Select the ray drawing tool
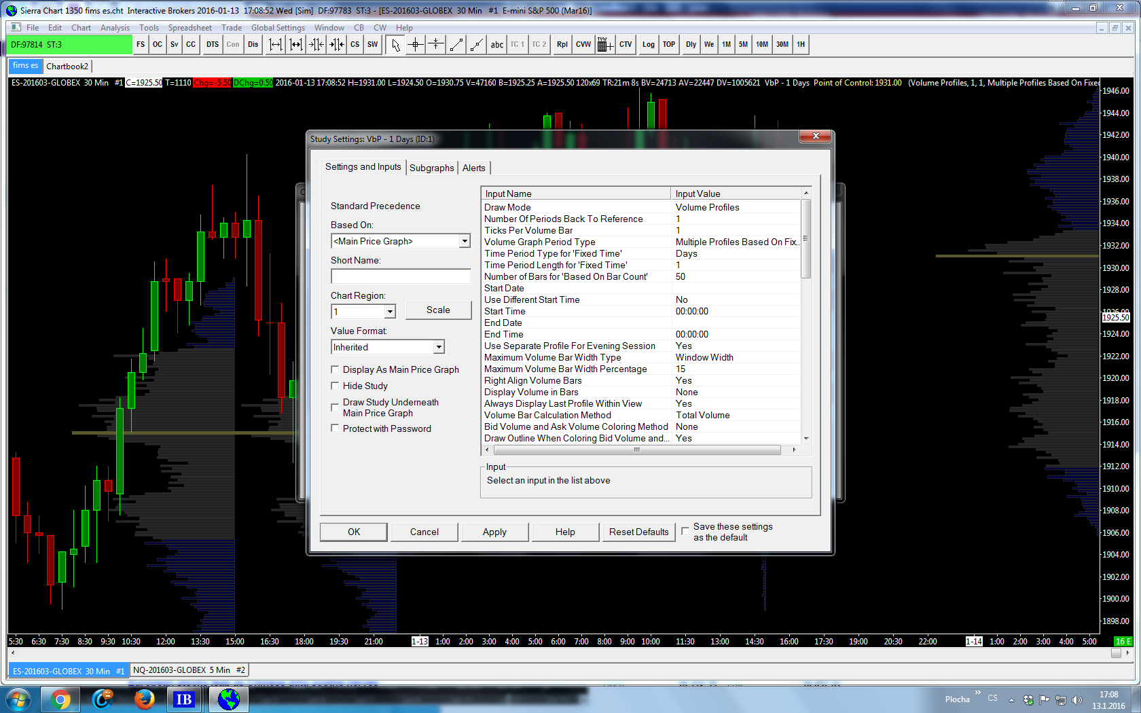The height and width of the screenshot is (713, 1141). [477, 45]
